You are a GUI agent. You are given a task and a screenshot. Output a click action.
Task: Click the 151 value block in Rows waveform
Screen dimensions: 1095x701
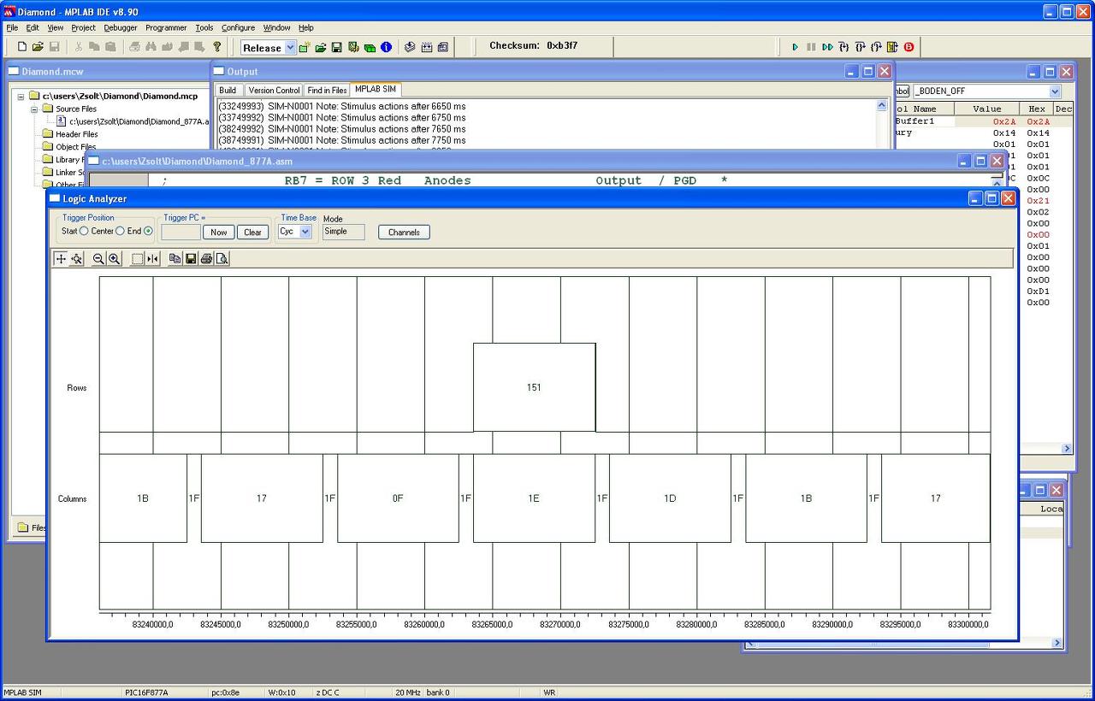[534, 387]
